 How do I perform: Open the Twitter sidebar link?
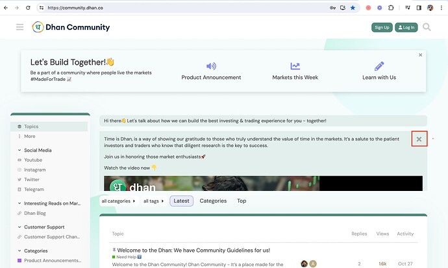coord(31,179)
